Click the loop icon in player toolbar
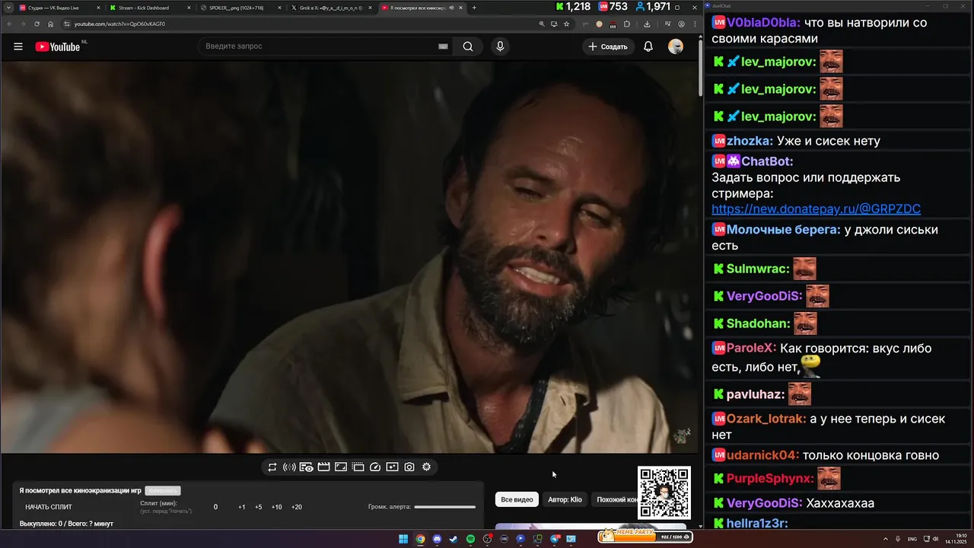 tap(272, 467)
